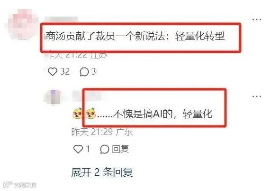This screenshot has width=271, height=191.
Task: Click the timestamp 昨天 21:29 广东
Action: pyautogui.click(x=102, y=132)
